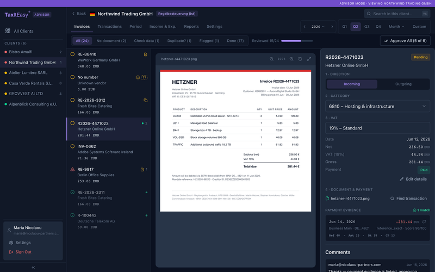435x272 pixels.
Task: Click the done checkmark on R-100442
Action: click(72, 215)
